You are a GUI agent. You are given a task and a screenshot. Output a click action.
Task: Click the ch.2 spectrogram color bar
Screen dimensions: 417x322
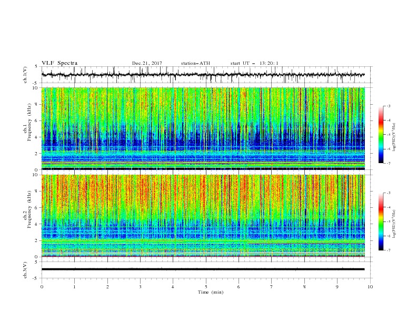coord(381,222)
